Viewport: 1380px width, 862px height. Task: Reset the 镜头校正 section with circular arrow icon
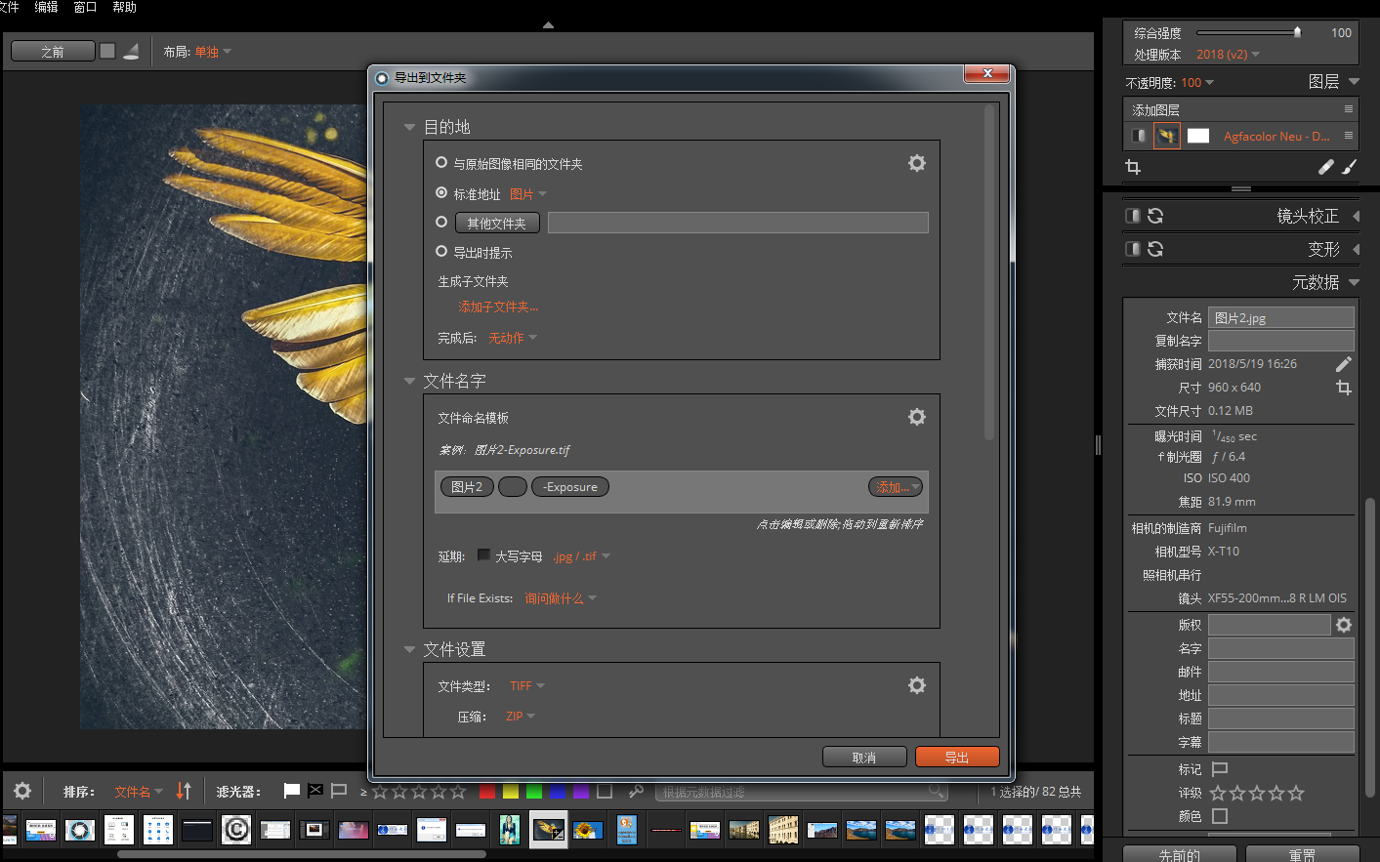1156,215
